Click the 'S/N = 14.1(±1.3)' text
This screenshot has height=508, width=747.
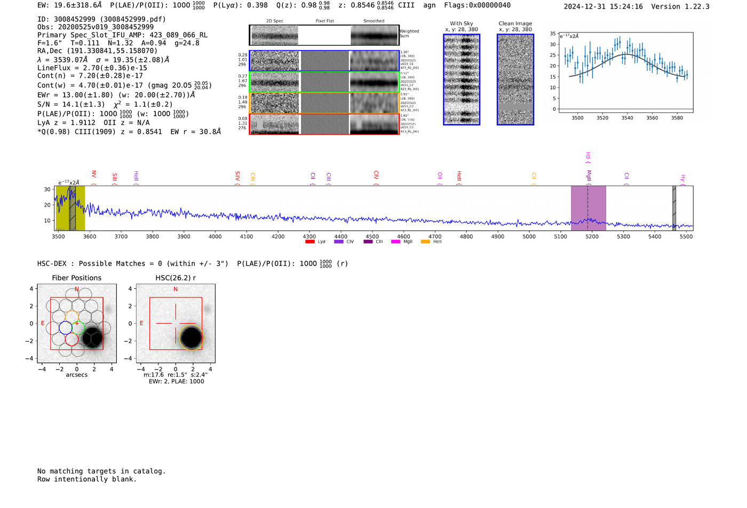[71, 104]
